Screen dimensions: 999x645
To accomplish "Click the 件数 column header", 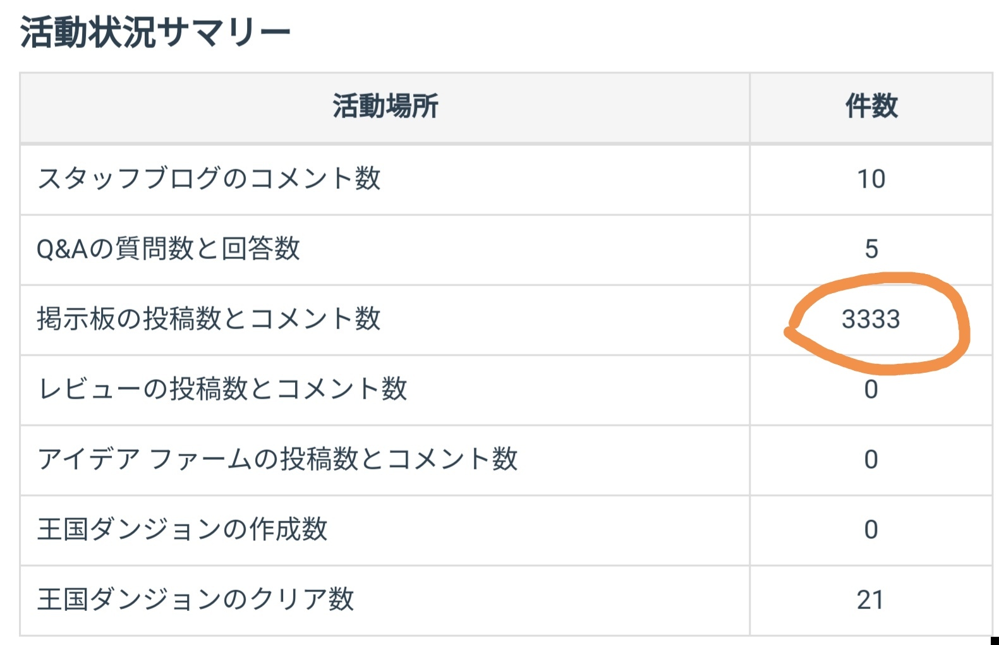I will (871, 106).
